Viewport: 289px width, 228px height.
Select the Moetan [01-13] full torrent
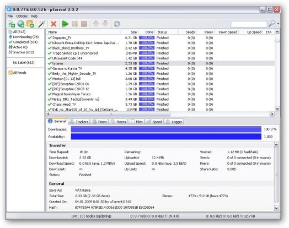[x=160, y=79]
